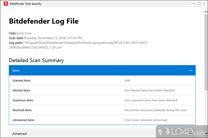Click the vertical scrollbar thumb
The height and width of the screenshot is (138, 208).
pyautogui.click(x=206, y=52)
